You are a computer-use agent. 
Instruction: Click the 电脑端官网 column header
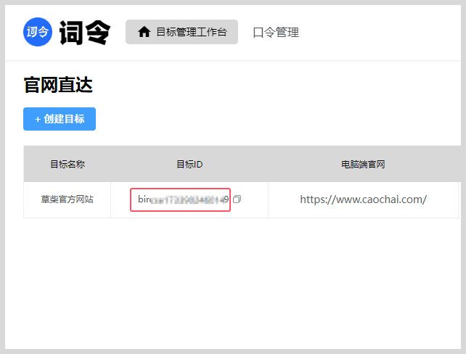pos(363,164)
